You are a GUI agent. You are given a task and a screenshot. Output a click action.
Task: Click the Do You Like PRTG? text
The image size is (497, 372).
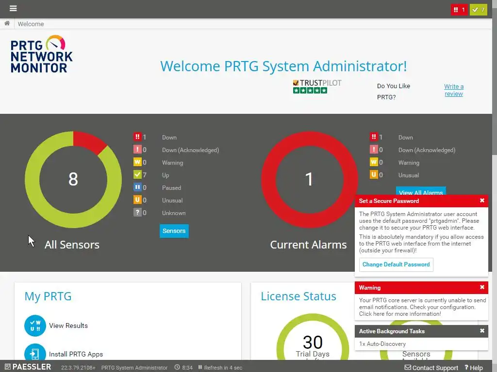click(x=393, y=92)
